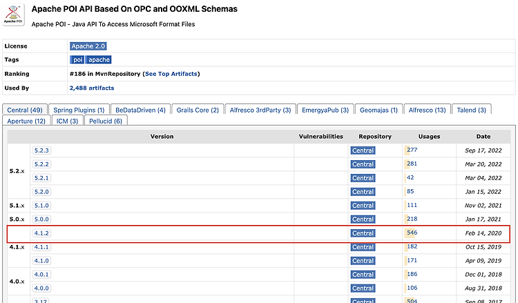Open the 2,488 artifacts link
Viewport: 518px width, 303px height.
pos(92,88)
